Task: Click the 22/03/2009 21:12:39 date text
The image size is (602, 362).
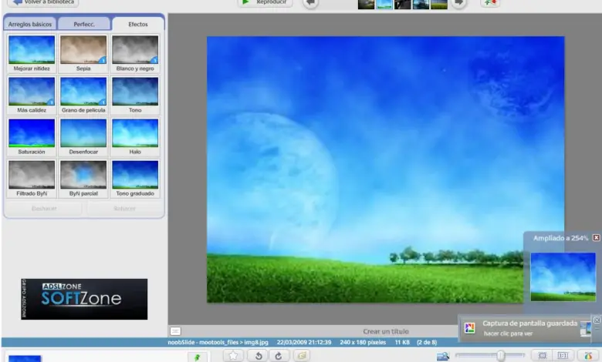Action: tap(303, 342)
